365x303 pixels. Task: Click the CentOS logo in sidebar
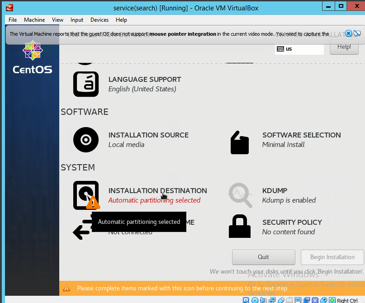[x=33, y=57]
